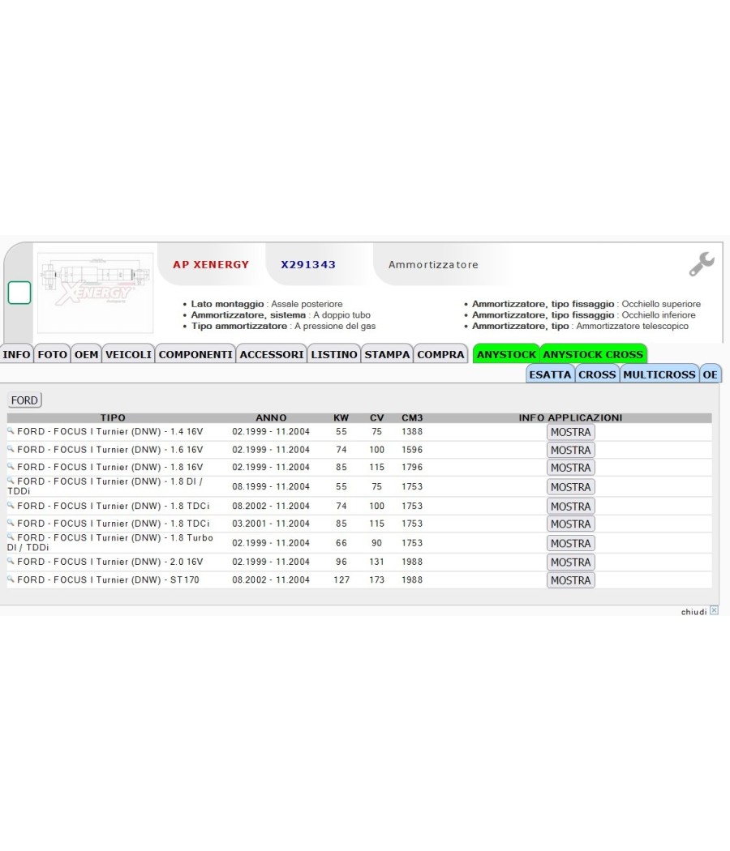Open the ANYSTOCK CROSS tab
This screenshot has width=730, height=851.
[x=593, y=354]
